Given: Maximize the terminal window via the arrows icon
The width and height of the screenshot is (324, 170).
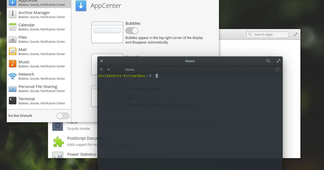Looking at the screenshot, I should pyautogui.click(x=278, y=61).
